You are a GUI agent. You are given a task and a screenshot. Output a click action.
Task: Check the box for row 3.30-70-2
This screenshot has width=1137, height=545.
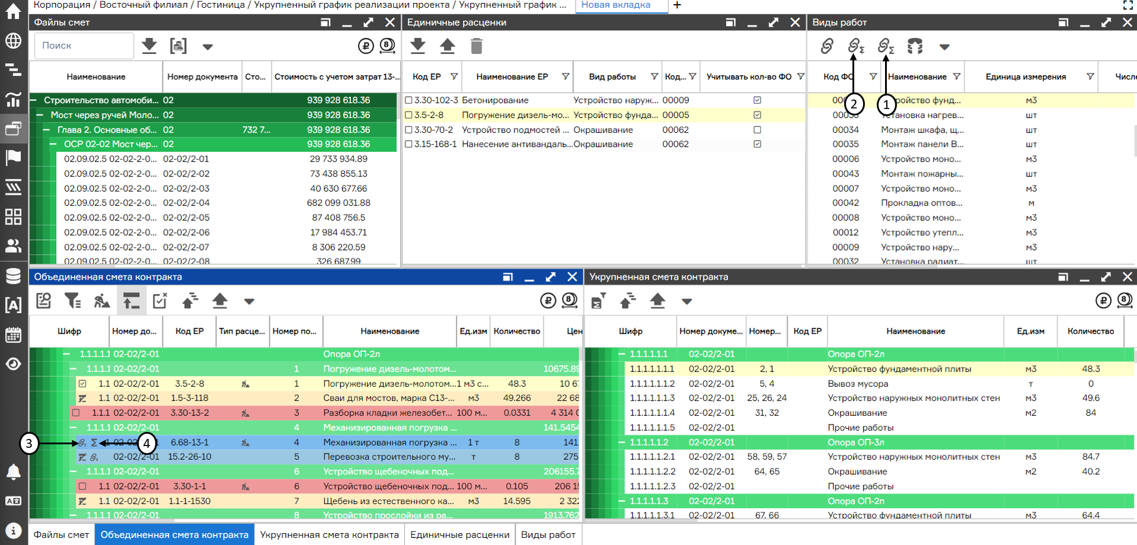click(x=408, y=130)
